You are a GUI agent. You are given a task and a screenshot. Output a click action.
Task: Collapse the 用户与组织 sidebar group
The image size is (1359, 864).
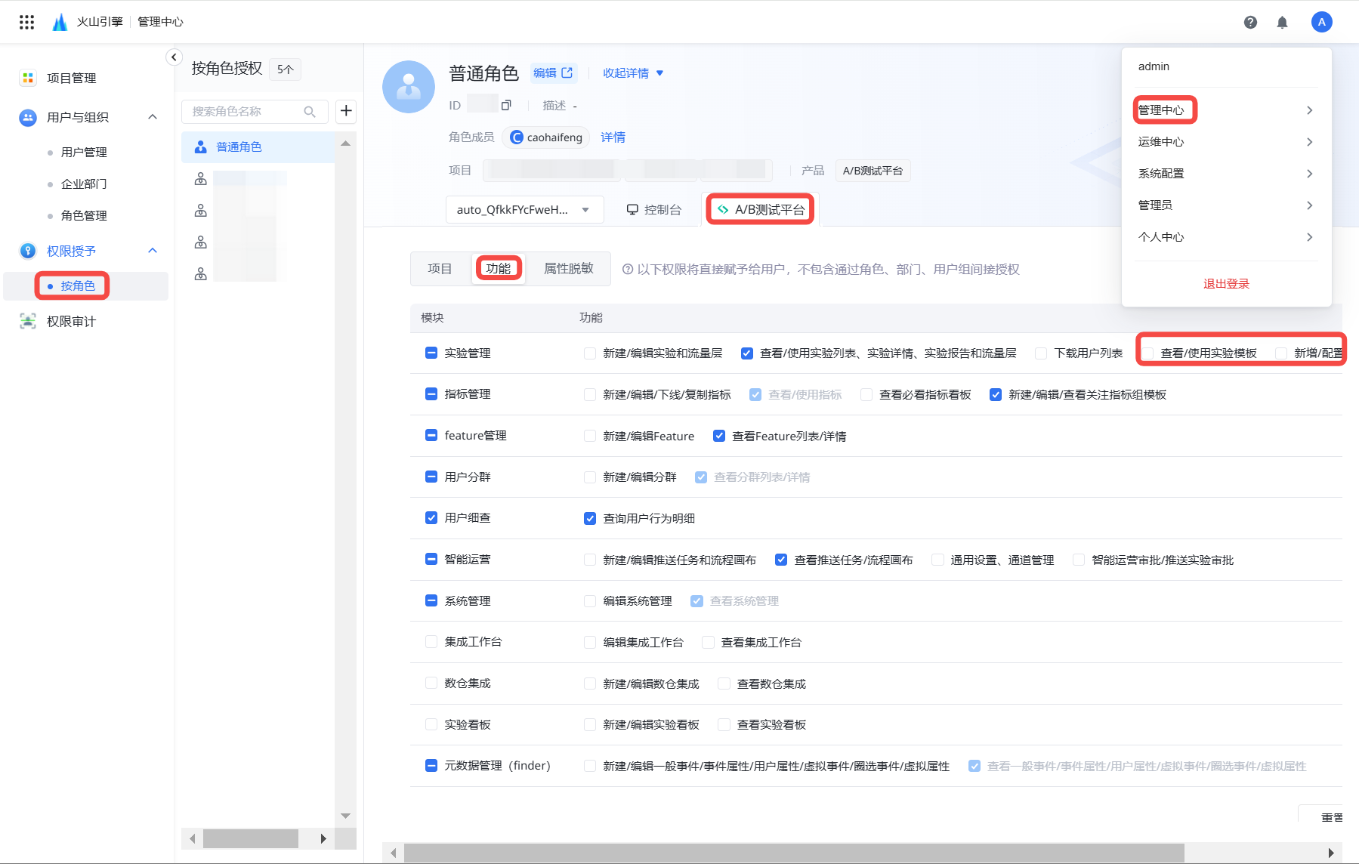[153, 116]
